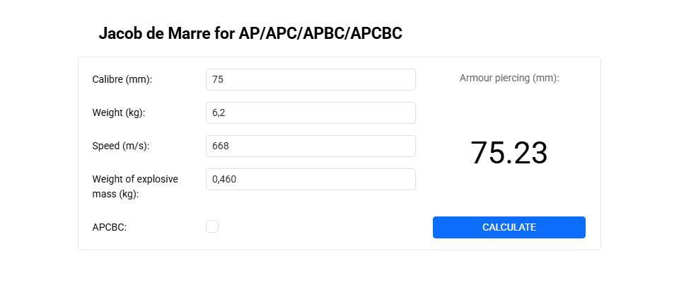
Task: Click the "Weight (kg):" label text
Action: coord(119,112)
